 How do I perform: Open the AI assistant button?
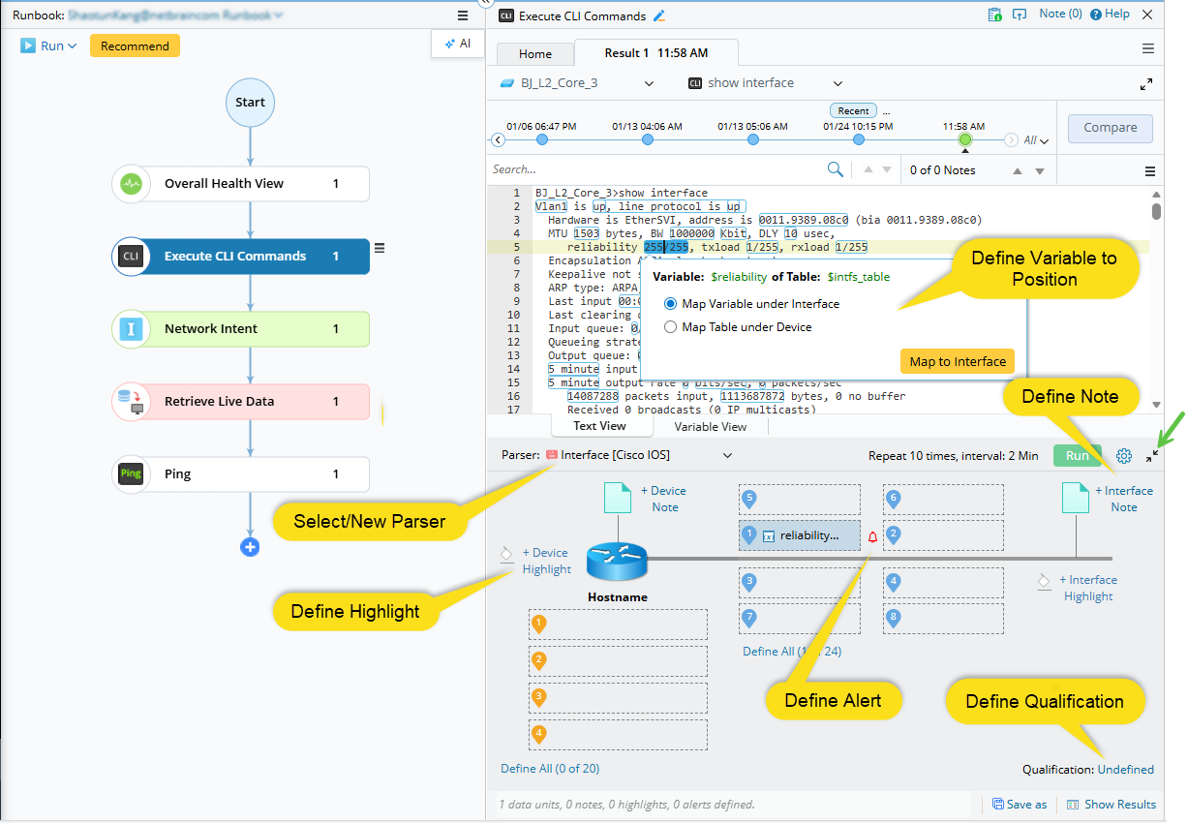[457, 44]
